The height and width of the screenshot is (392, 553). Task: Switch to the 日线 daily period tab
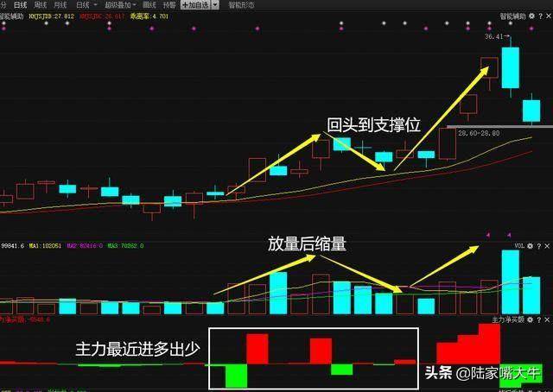(x=20, y=5)
